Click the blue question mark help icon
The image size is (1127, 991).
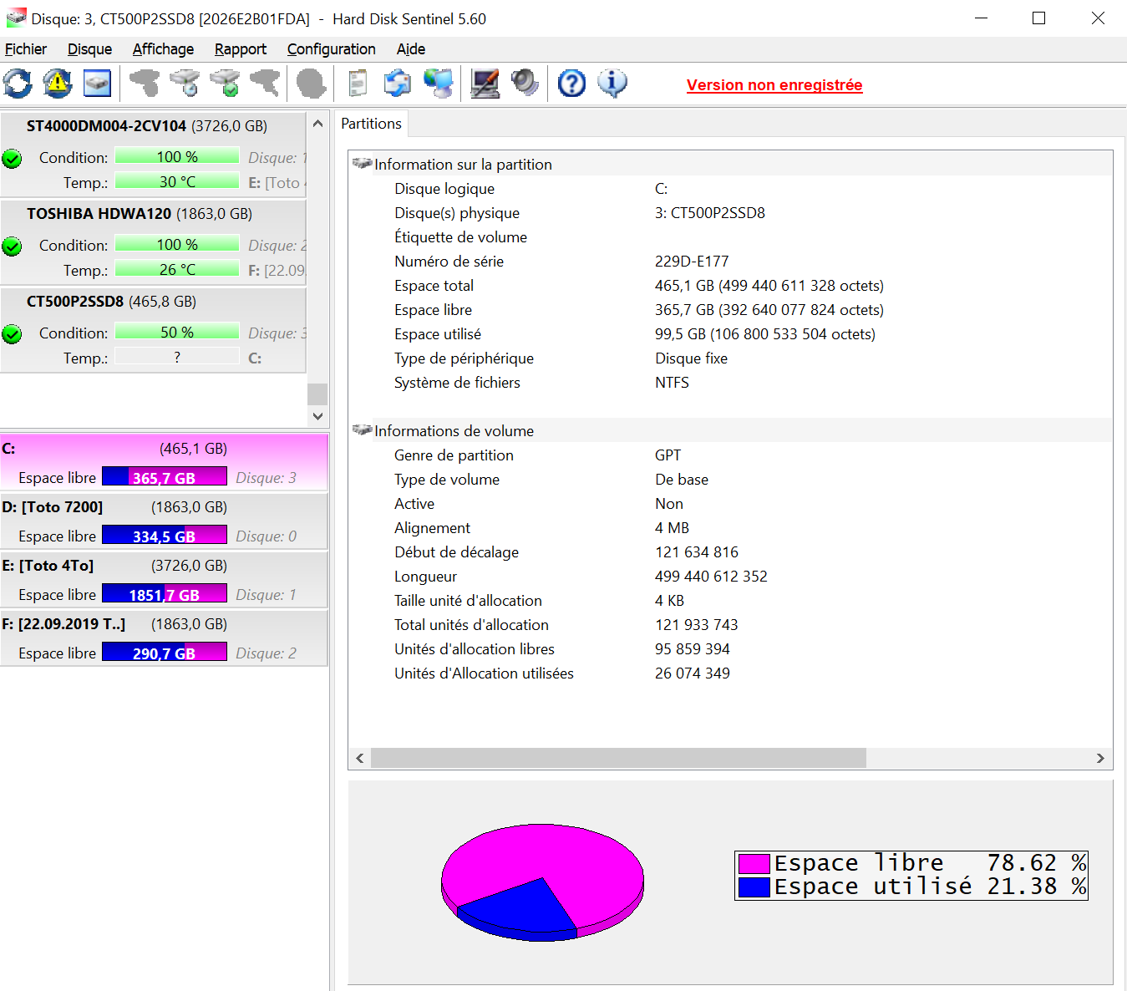click(572, 84)
